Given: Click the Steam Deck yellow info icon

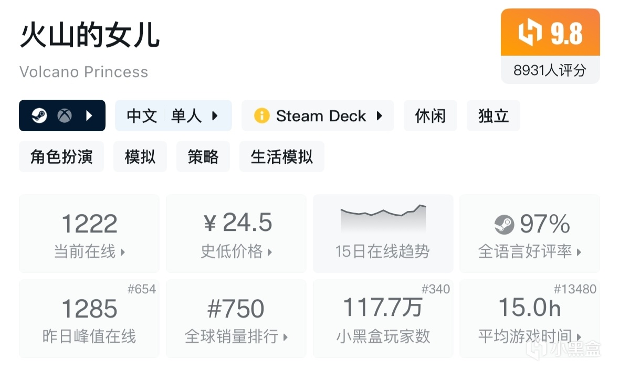Looking at the screenshot, I should tap(261, 115).
